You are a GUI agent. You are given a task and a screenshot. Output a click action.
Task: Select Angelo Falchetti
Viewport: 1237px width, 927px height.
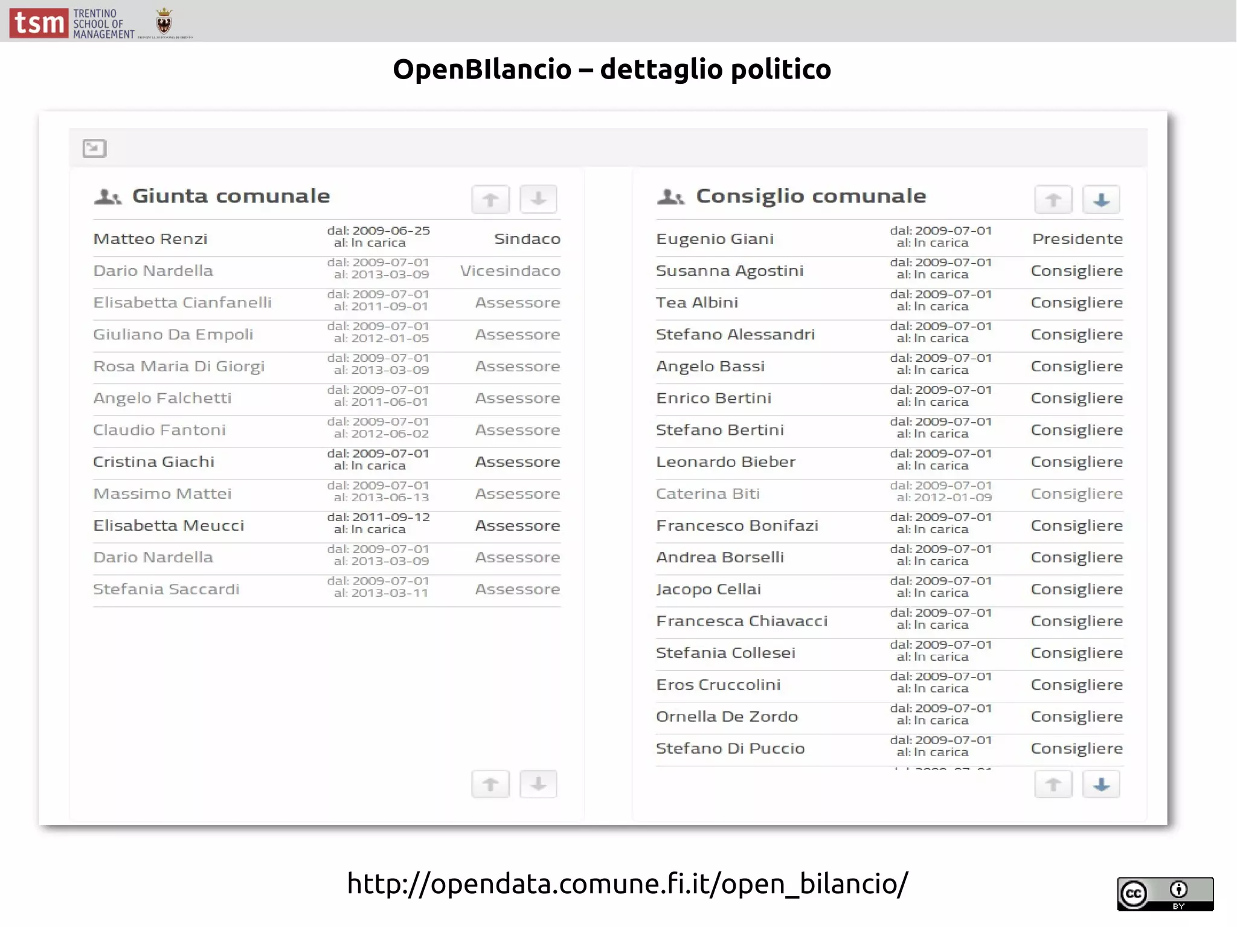click(162, 399)
